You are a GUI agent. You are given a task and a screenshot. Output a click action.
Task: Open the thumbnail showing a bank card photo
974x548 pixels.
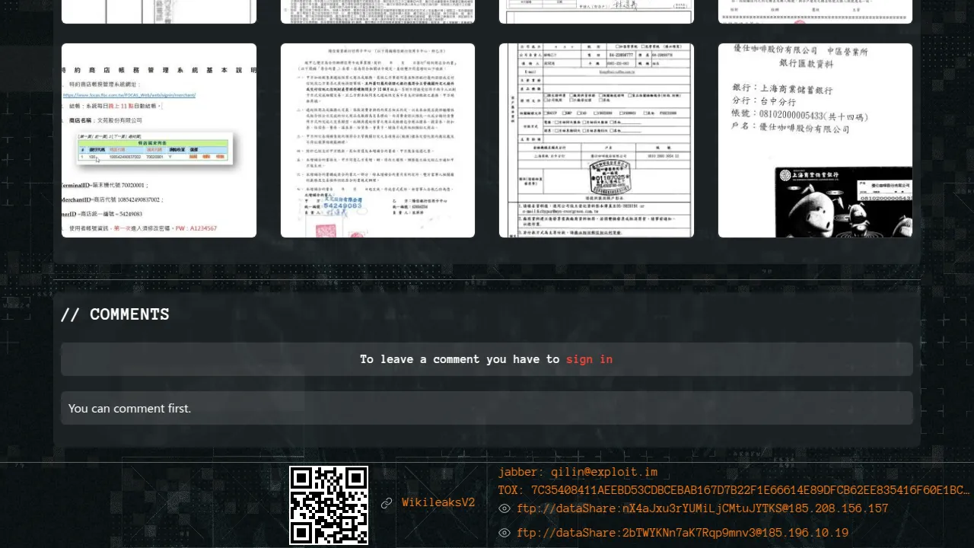point(815,141)
